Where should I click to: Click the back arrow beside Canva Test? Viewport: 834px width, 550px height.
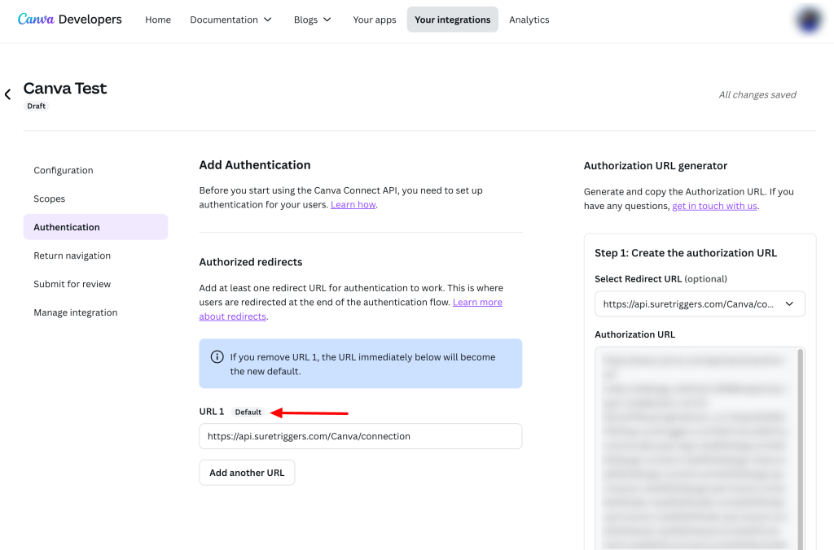pos(8,94)
